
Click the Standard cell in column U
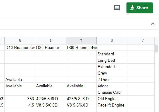(x=112, y=54)
